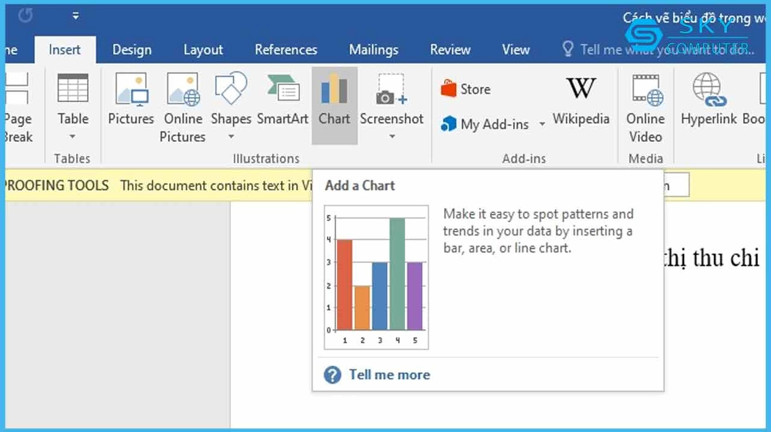Open the Screenshot dropdown arrow
The width and height of the screenshot is (771, 432).
[x=392, y=137]
